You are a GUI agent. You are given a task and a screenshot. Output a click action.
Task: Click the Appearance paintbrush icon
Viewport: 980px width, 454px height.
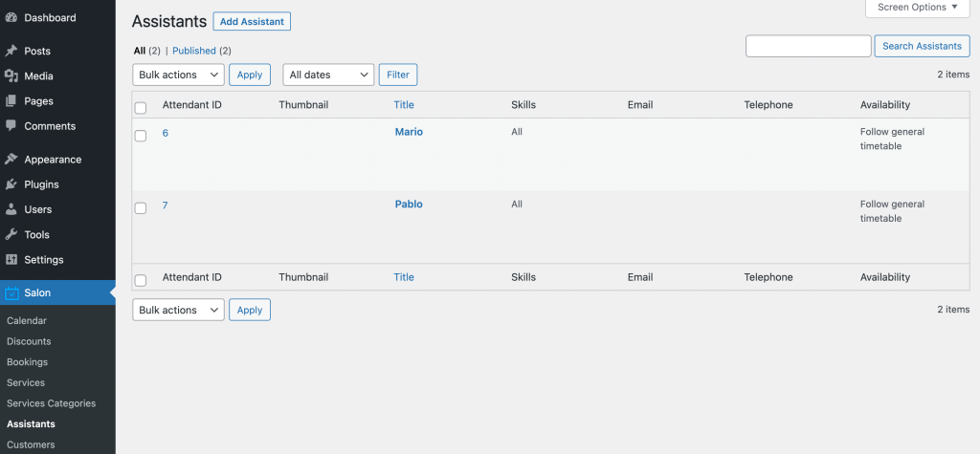pyautogui.click(x=11, y=160)
